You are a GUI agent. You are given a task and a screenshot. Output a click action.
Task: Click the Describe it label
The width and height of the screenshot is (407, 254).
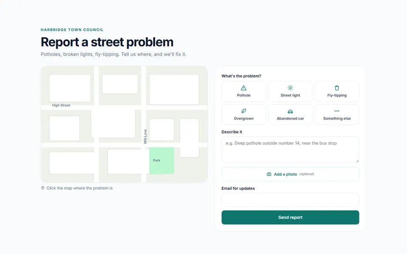click(231, 132)
